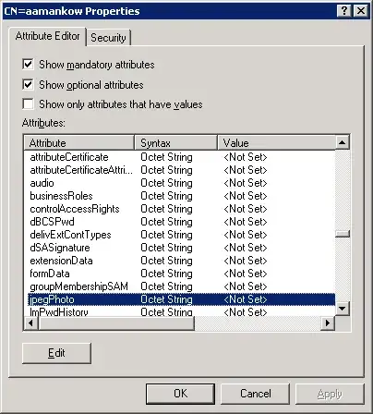Switch to the Security tab

pos(108,38)
